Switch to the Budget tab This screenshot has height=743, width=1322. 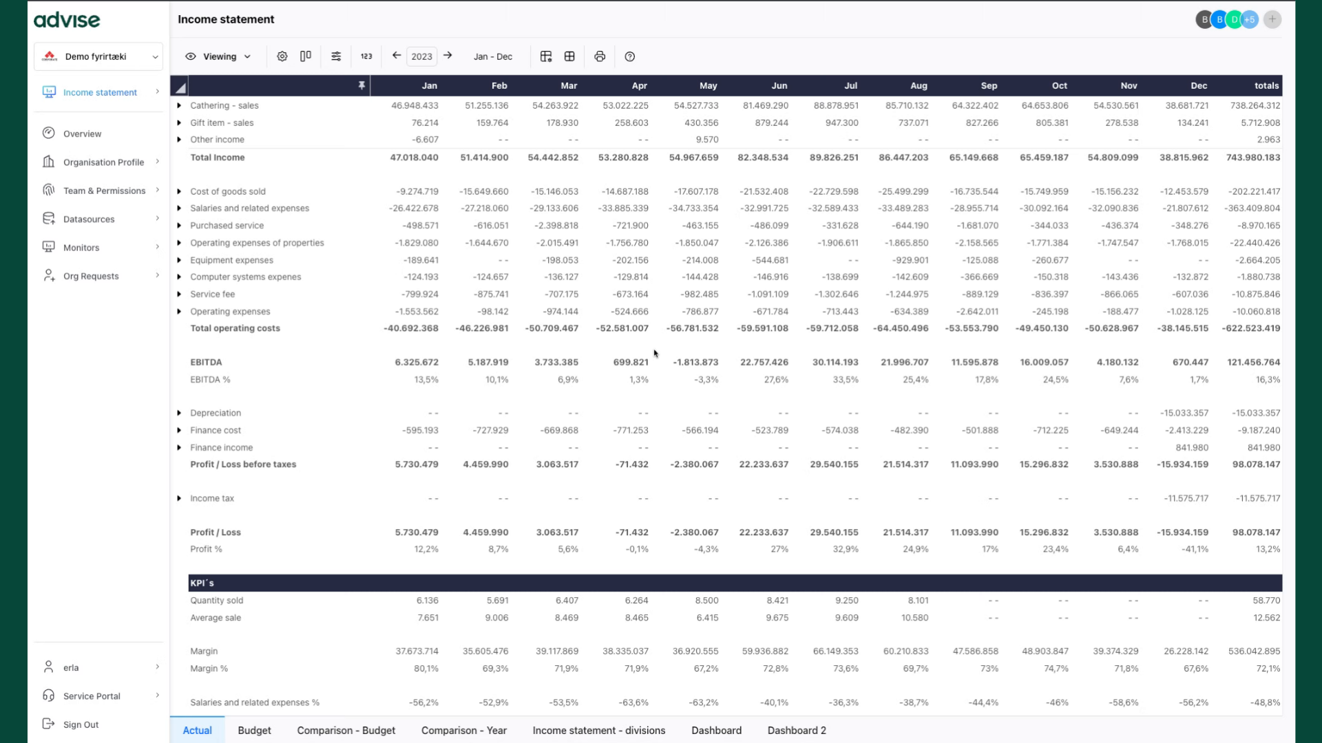tap(254, 730)
